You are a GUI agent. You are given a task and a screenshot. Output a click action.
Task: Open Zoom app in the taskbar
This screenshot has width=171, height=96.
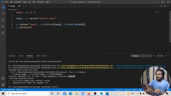83,94
